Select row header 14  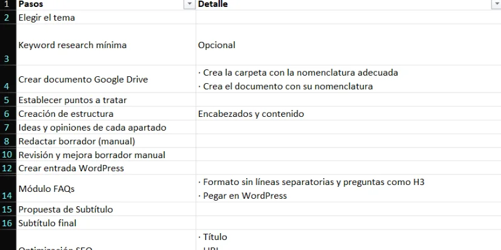[8, 189]
